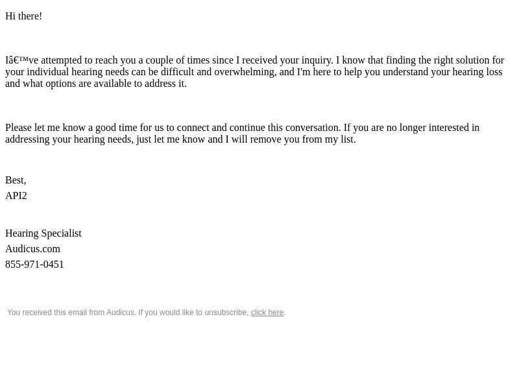This screenshot has height=389, width=519.
Task: Click the "Best," closing line
Action: 16,180
